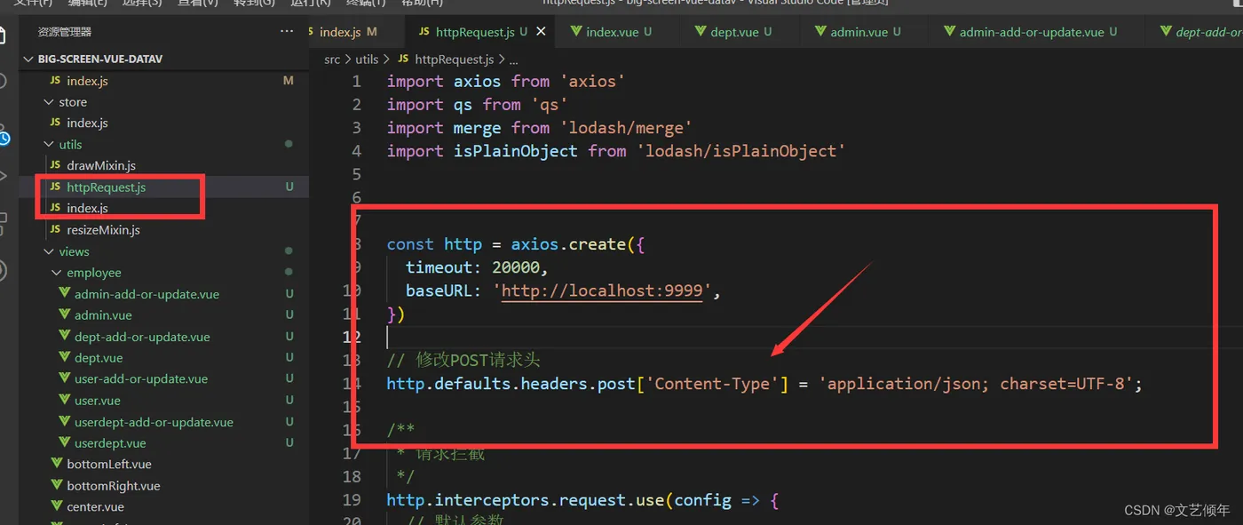
Task: Open the src breadcrumb dropdown
Action: (x=332, y=60)
